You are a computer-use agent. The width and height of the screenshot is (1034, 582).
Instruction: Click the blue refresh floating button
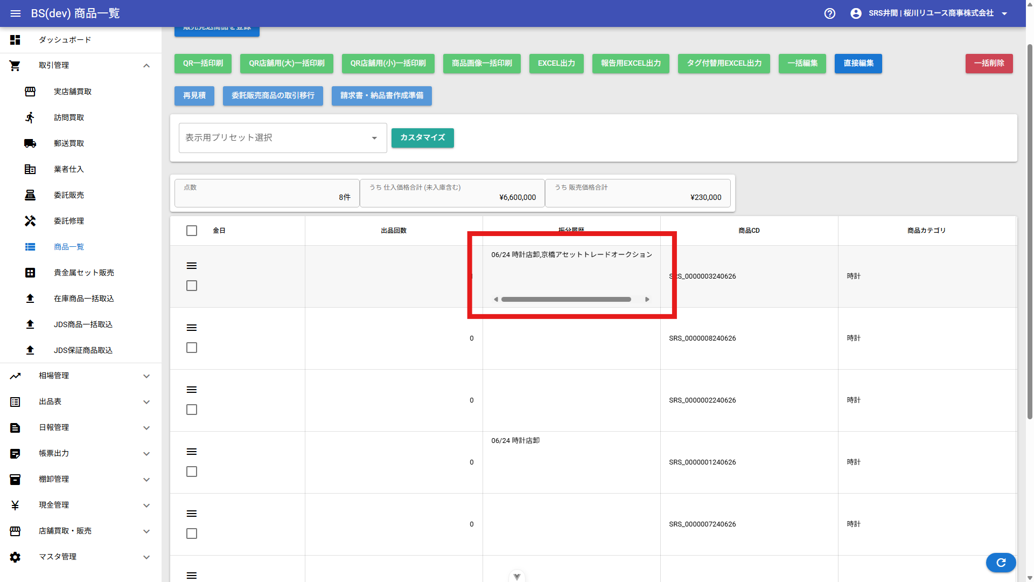(1001, 563)
